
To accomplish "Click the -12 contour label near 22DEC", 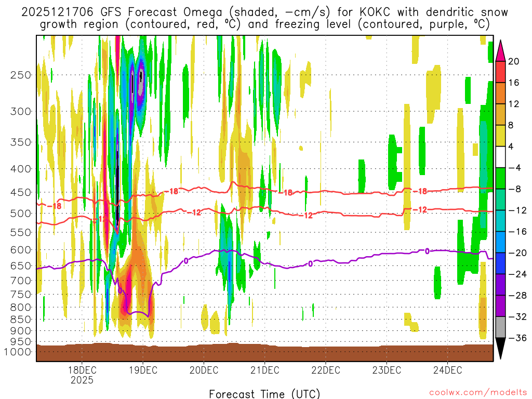I will tap(305, 215).
